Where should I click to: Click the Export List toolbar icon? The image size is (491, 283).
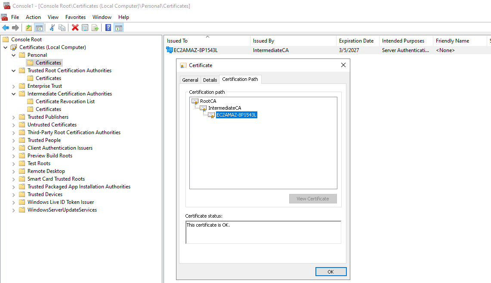[x=95, y=28]
